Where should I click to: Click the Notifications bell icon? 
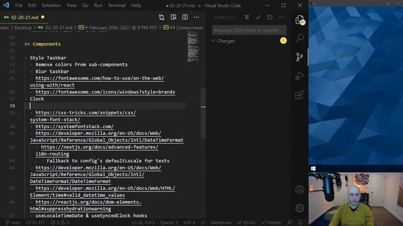(300, 223)
